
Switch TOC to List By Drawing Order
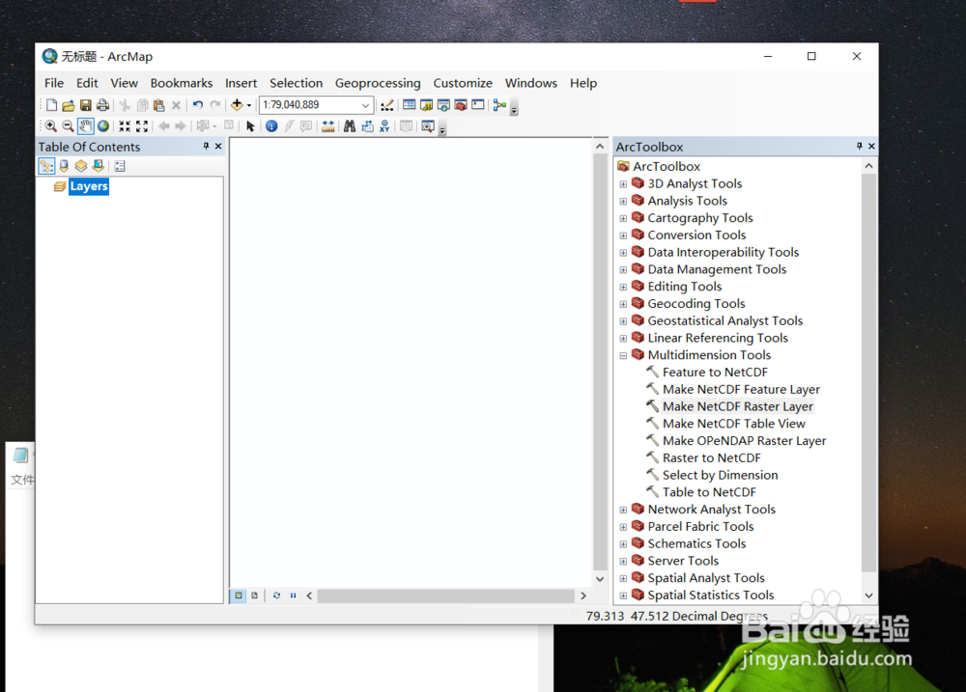(46, 166)
